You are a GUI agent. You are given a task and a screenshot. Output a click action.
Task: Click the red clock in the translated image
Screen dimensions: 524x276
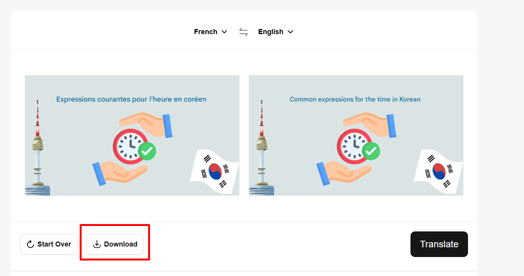tap(354, 147)
